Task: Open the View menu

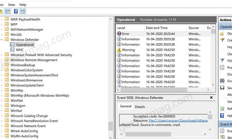Action: pos(12,5)
